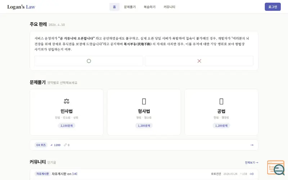Click the 2,100문제 badge
The height and width of the screenshot is (180, 288).
(67, 126)
